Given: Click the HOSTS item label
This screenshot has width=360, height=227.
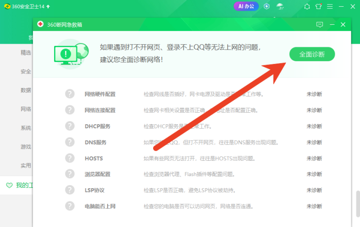Looking at the screenshot, I should [94, 159].
